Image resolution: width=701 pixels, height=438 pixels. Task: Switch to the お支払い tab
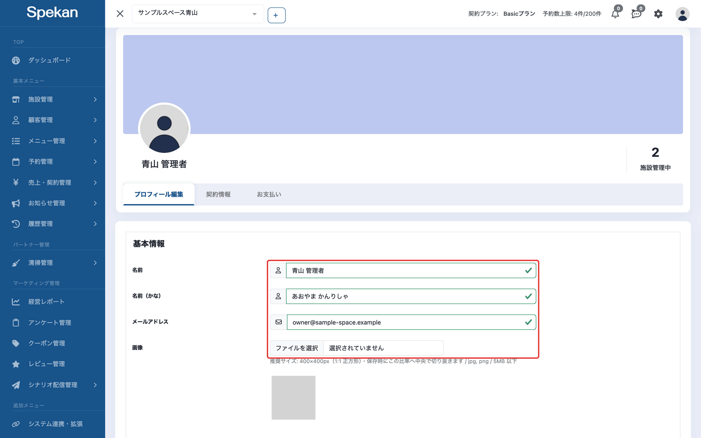[x=269, y=194]
